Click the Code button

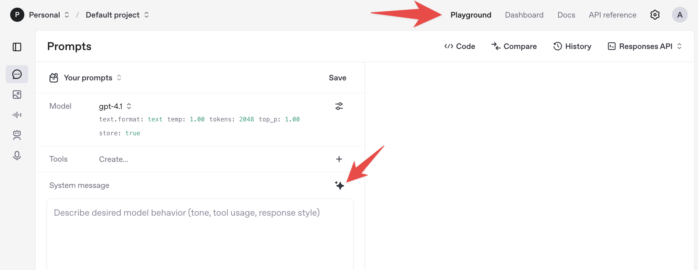click(460, 46)
